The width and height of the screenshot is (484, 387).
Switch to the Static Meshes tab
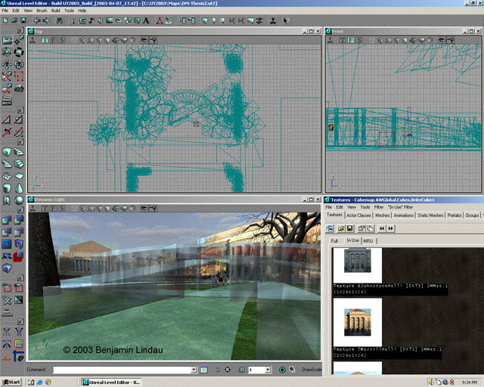430,215
